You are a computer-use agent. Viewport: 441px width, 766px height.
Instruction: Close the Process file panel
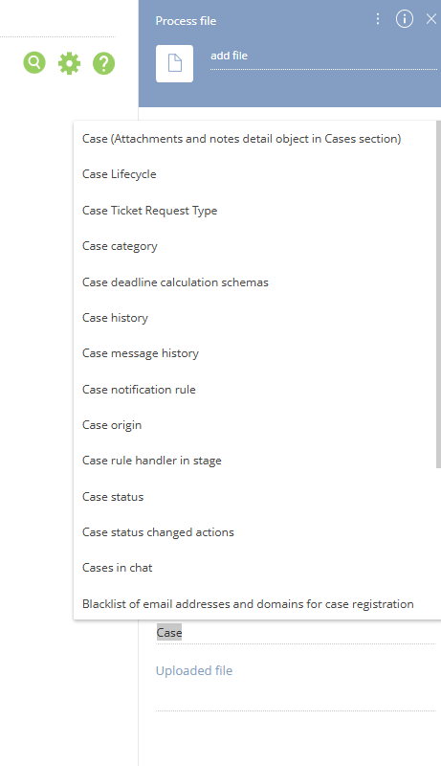[x=431, y=19]
